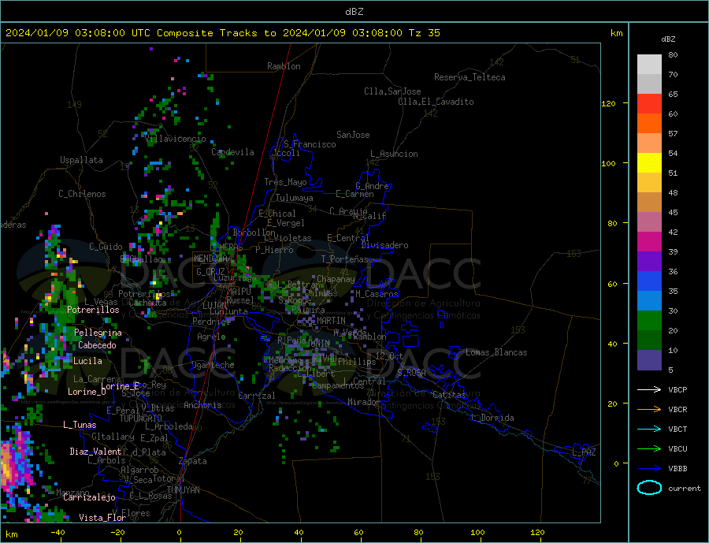Viewport: 709px width, 543px height.
Task: Click the 'Uspallata' place label
Action: point(81,160)
